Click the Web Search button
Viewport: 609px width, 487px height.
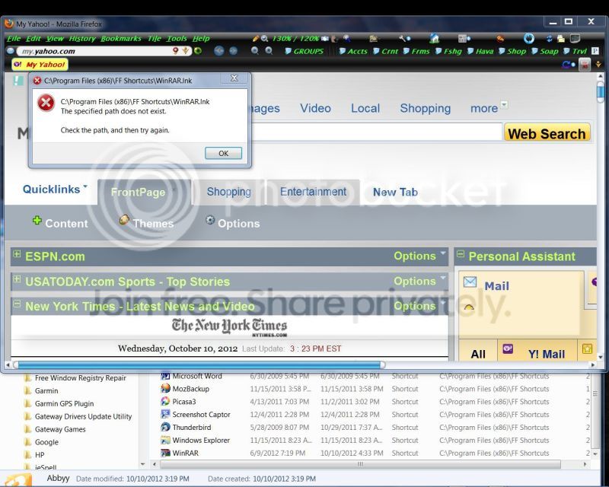(x=547, y=133)
